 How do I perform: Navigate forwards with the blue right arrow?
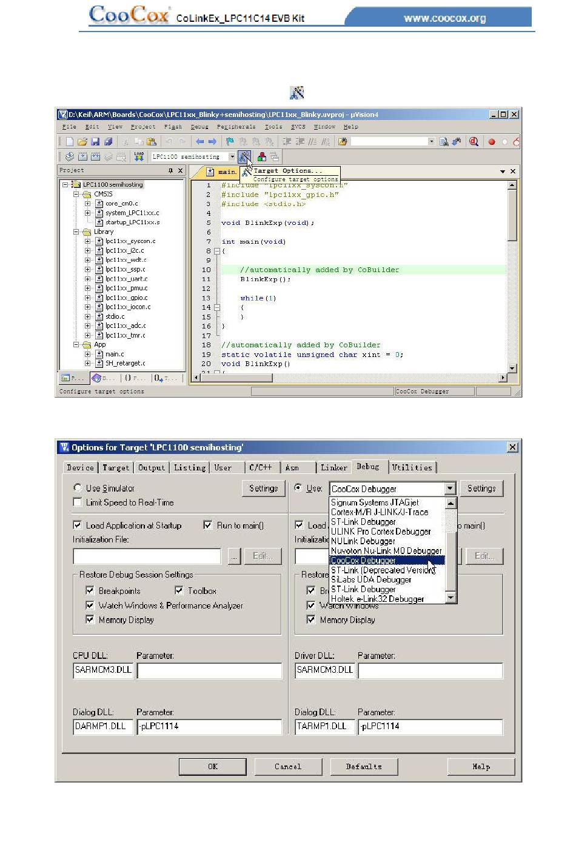tap(212, 142)
